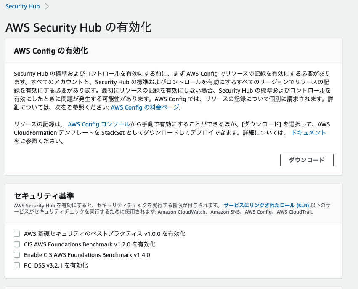Check Enable CIS AWS Foundations Benchmark v1.4.0
The width and height of the screenshot is (358, 289).
tap(17, 255)
